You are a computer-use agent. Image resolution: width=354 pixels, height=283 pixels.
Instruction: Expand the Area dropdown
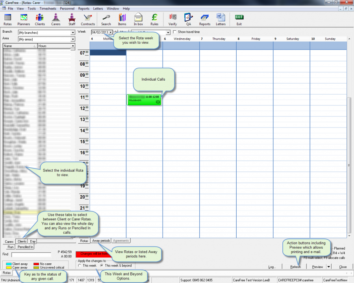pyautogui.click(x=73, y=39)
